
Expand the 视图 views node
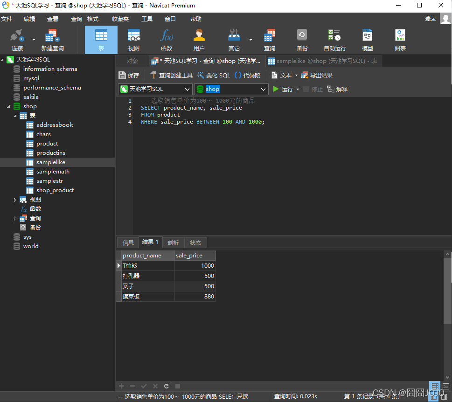pos(15,200)
